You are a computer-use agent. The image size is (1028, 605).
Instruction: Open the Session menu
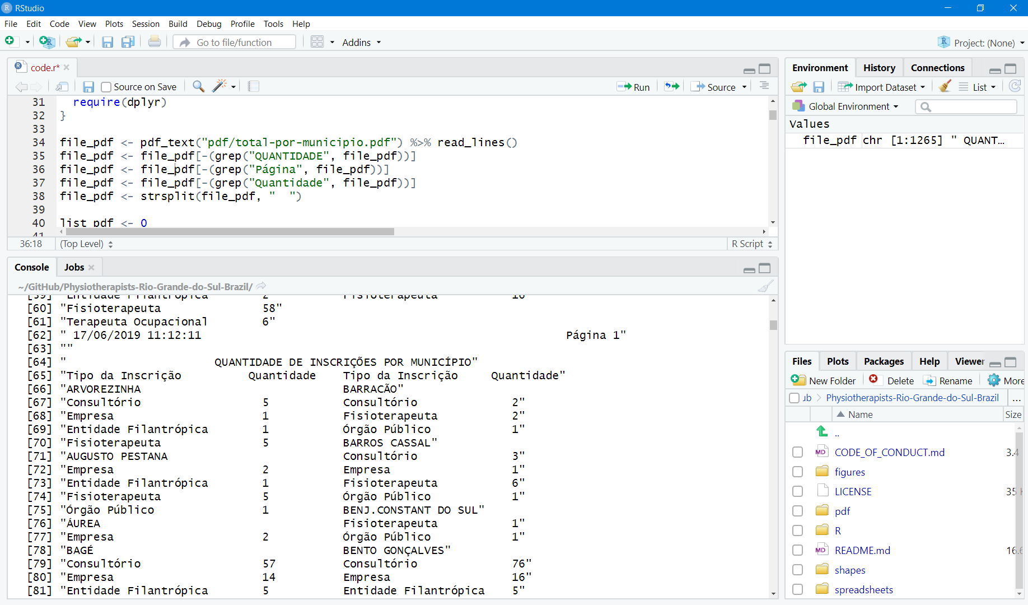click(x=146, y=24)
